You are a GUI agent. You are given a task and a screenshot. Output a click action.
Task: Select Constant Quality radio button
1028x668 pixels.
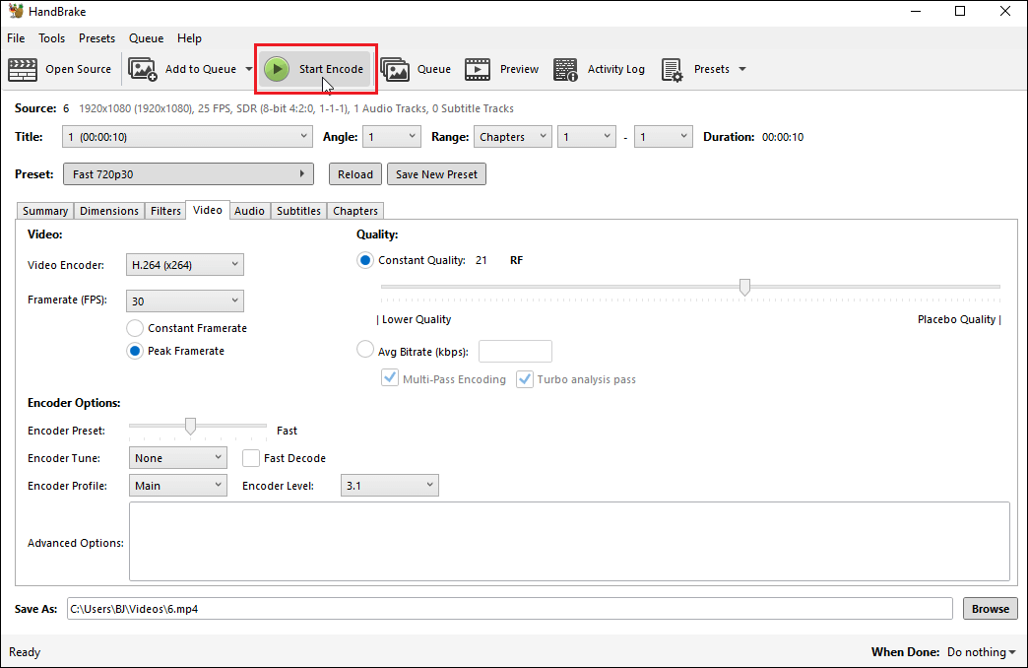tap(365, 260)
